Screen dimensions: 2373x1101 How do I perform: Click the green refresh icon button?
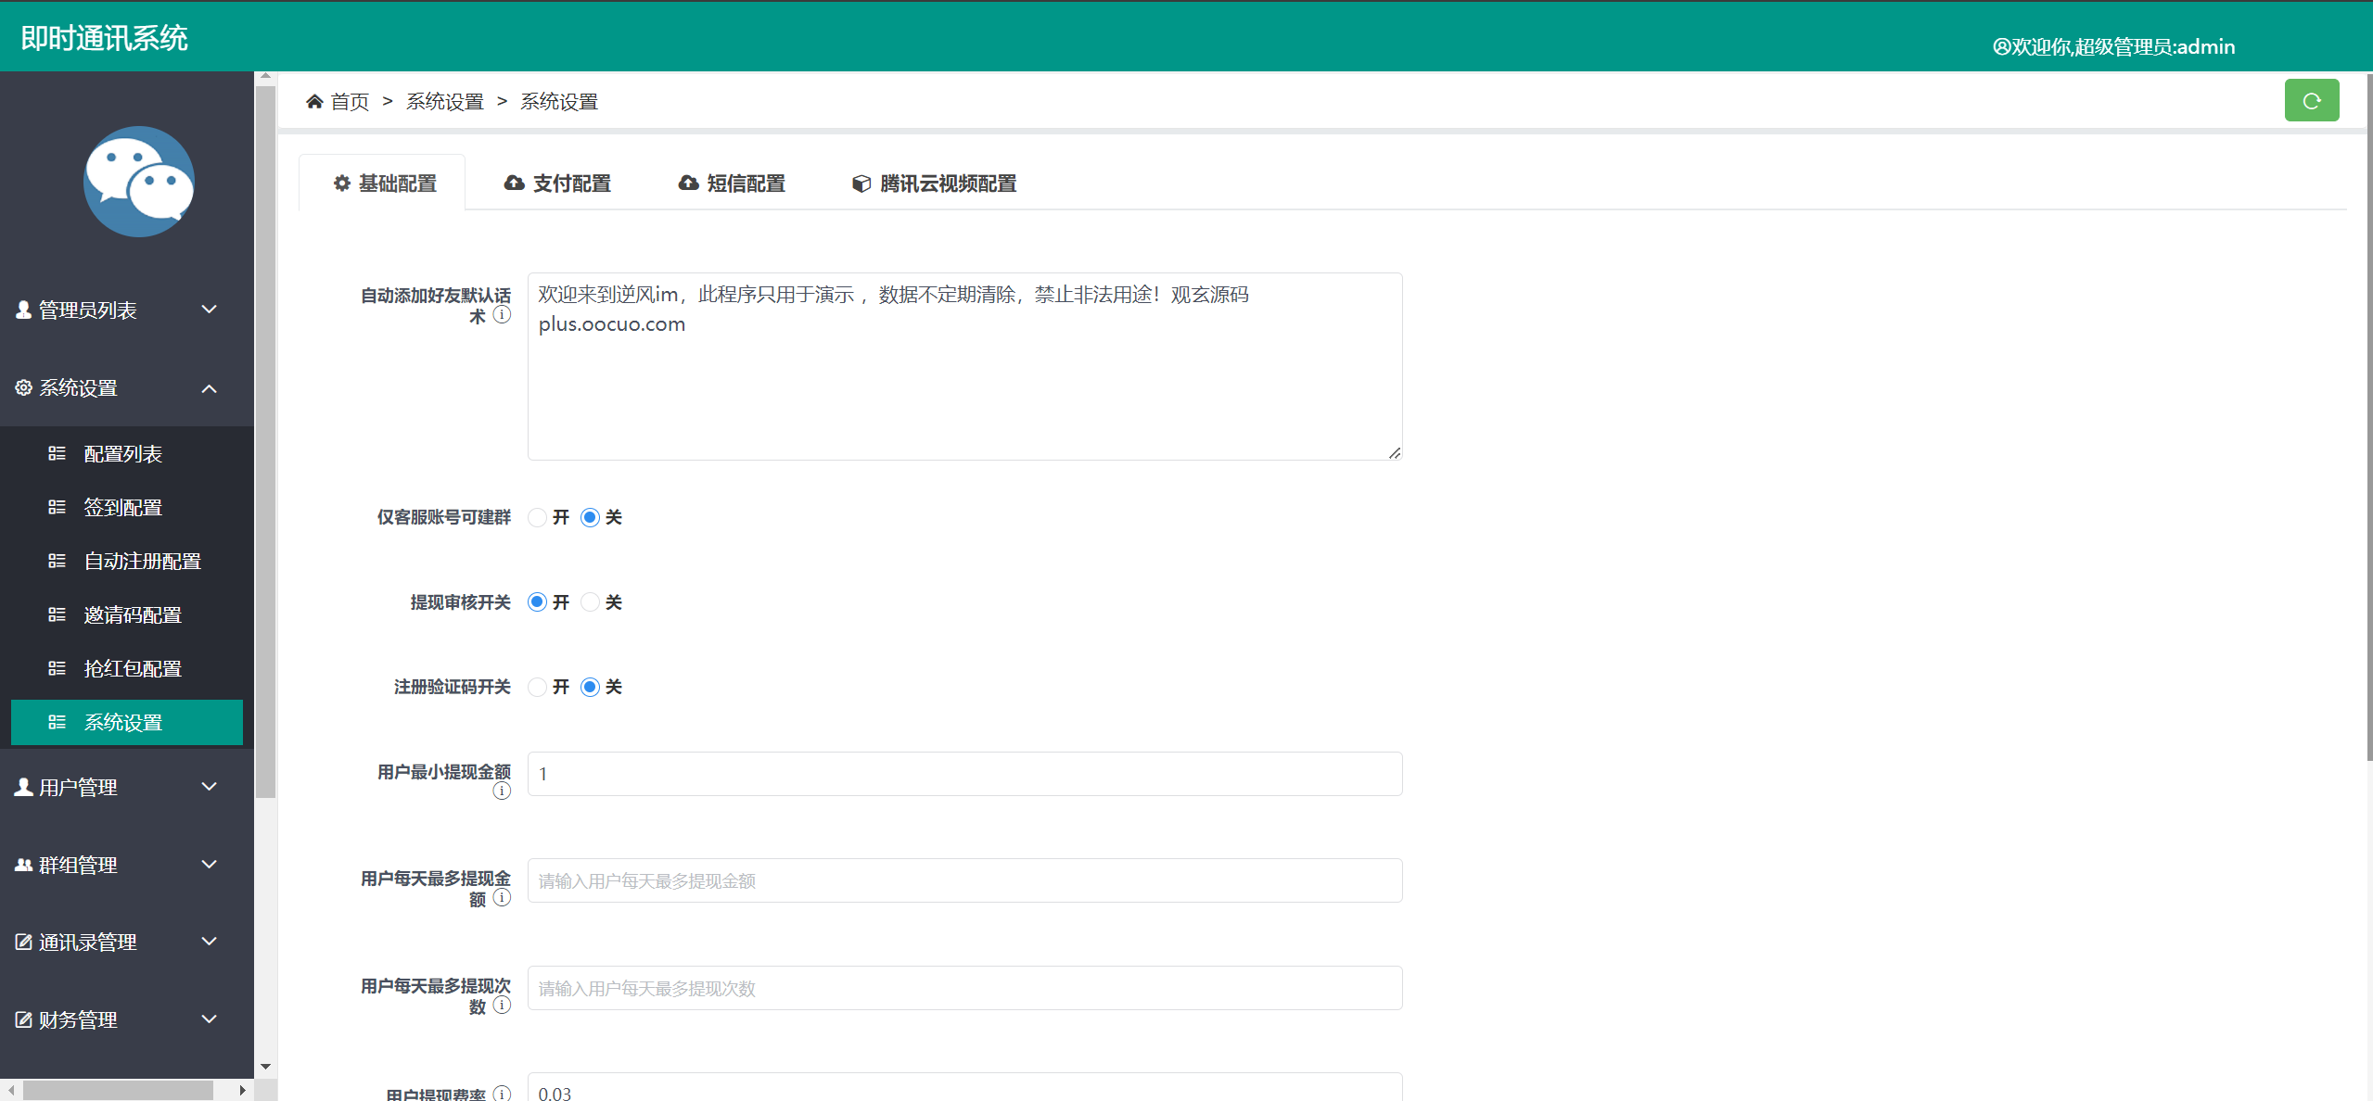coord(2310,101)
